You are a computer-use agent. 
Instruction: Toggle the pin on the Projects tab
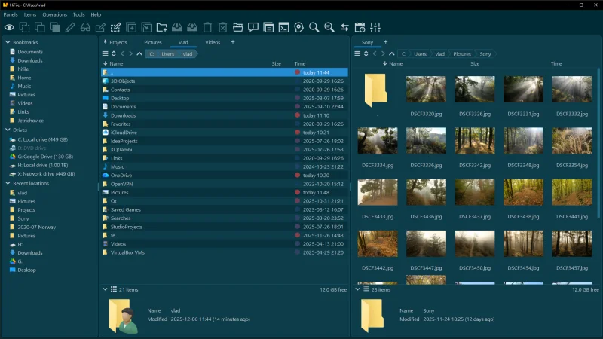[105, 42]
